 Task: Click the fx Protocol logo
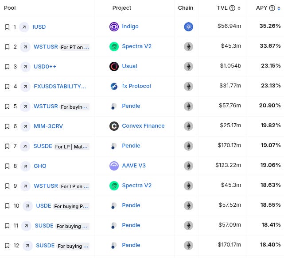tap(114, 86)
